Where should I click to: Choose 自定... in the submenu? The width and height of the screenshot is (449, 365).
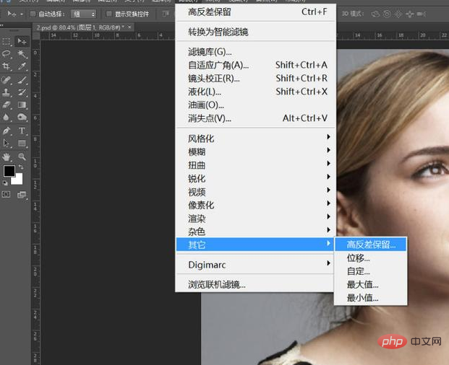[x=370, y=271]
